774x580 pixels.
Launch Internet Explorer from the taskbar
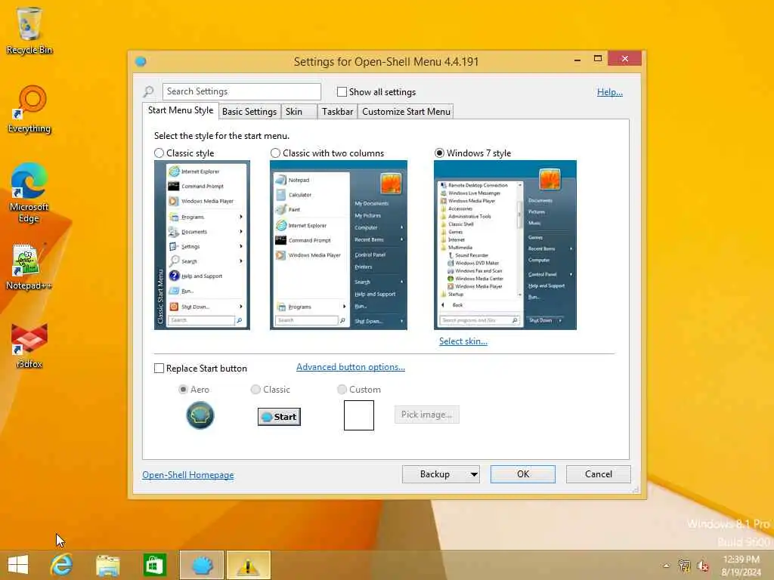(62, 565)
